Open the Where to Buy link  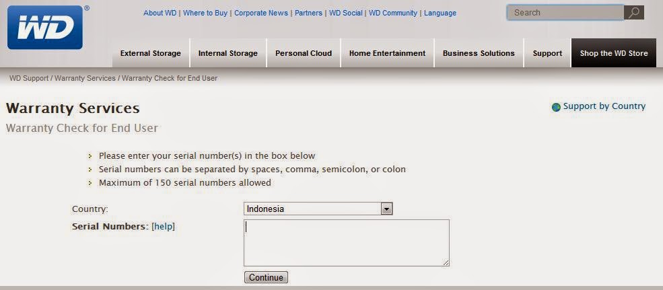point(205,13)
